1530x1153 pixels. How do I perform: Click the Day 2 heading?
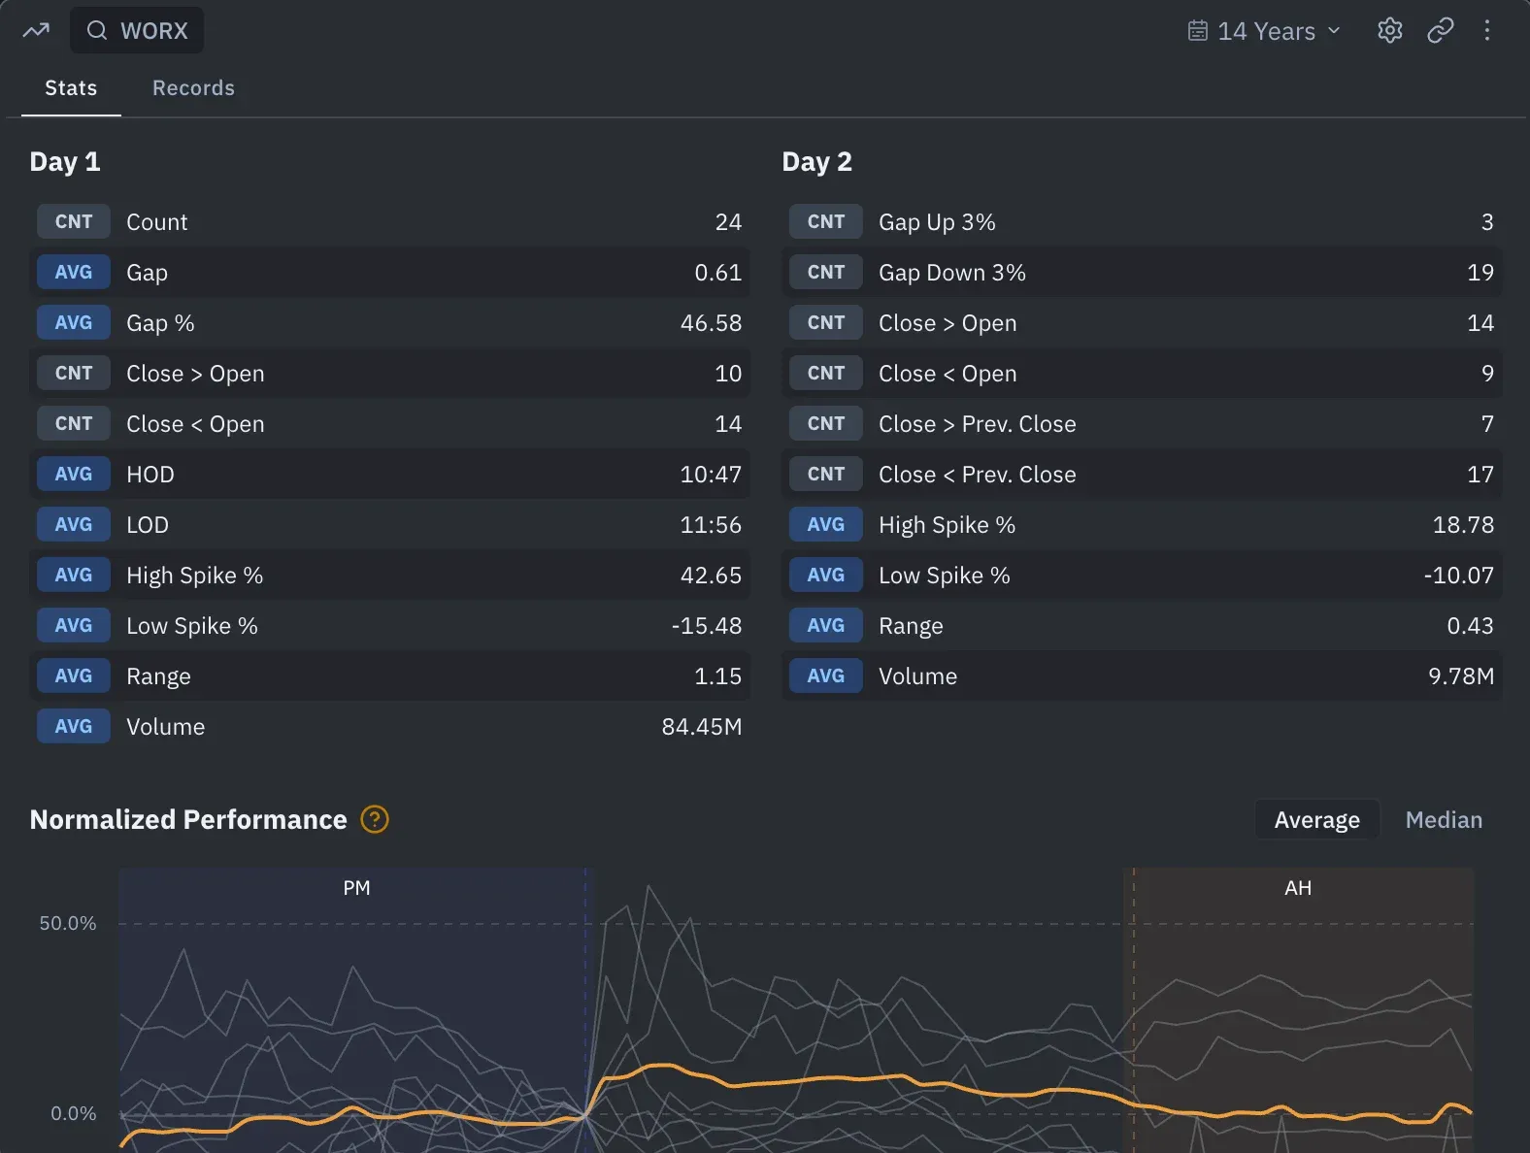(x=817, y=162)
